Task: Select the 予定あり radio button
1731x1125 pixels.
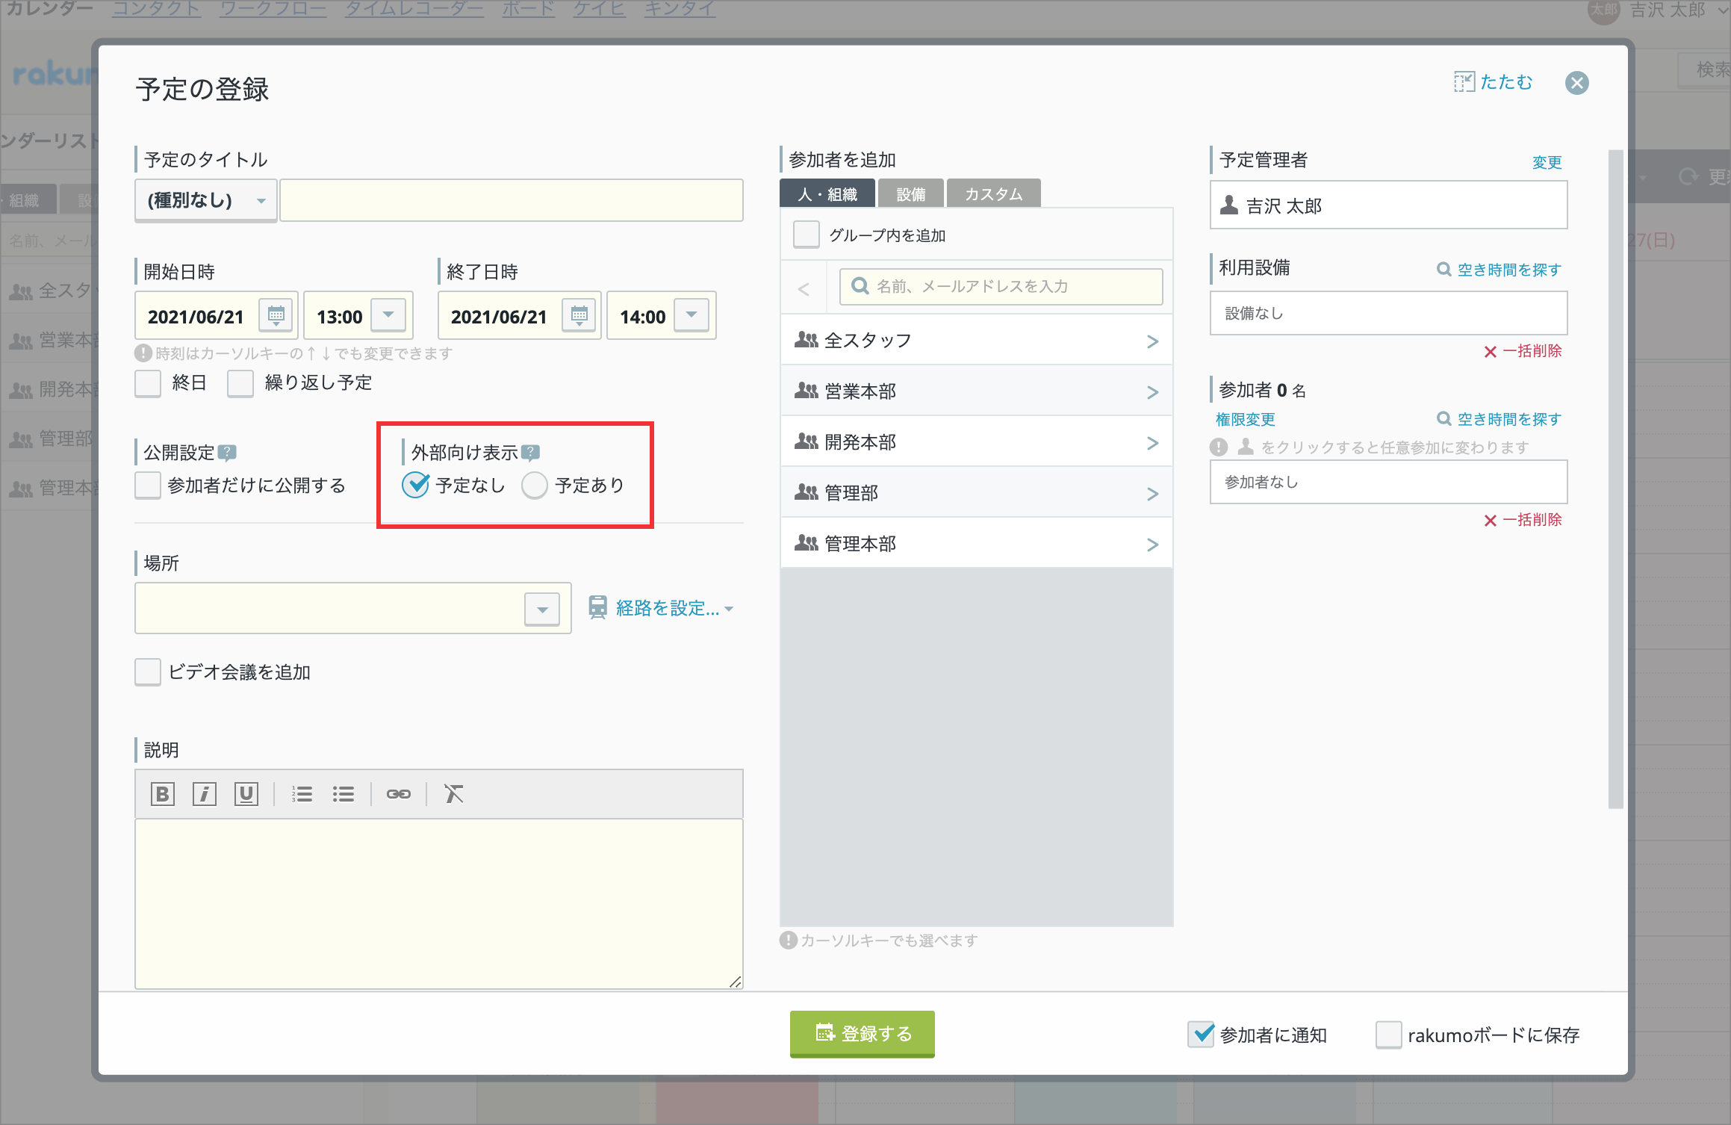Action: 535,486
